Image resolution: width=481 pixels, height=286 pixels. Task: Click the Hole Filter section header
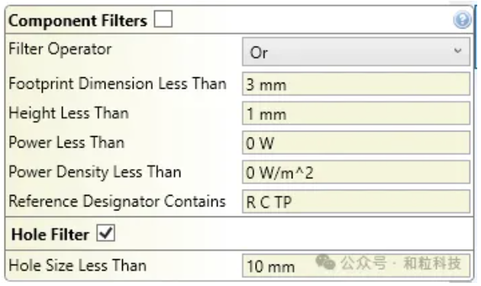50,235
